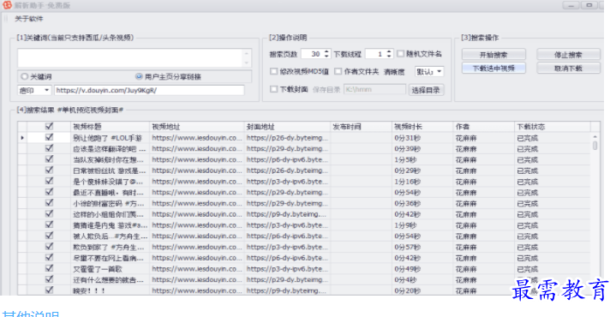Increase the 下载线程 value with the up arrow
The width and height of the screenshot is (616, 317).
click(389, 51)
